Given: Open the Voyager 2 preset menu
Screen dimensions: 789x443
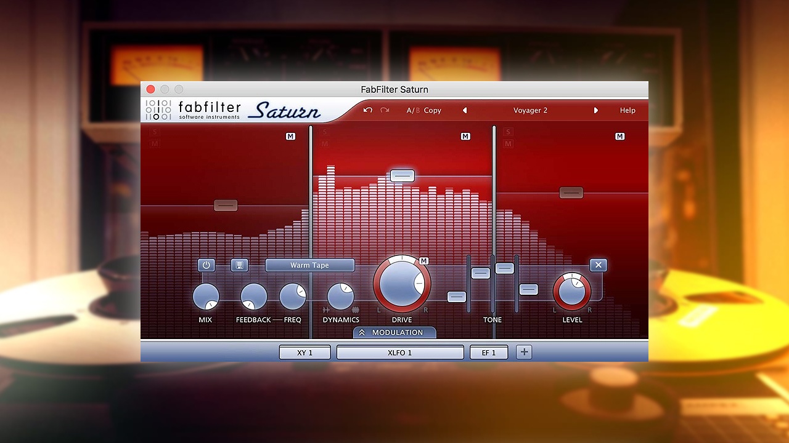Looking at the screenshot, I should click(530, 111).
